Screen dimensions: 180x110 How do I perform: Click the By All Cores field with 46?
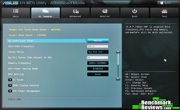[x=97, y=57]
